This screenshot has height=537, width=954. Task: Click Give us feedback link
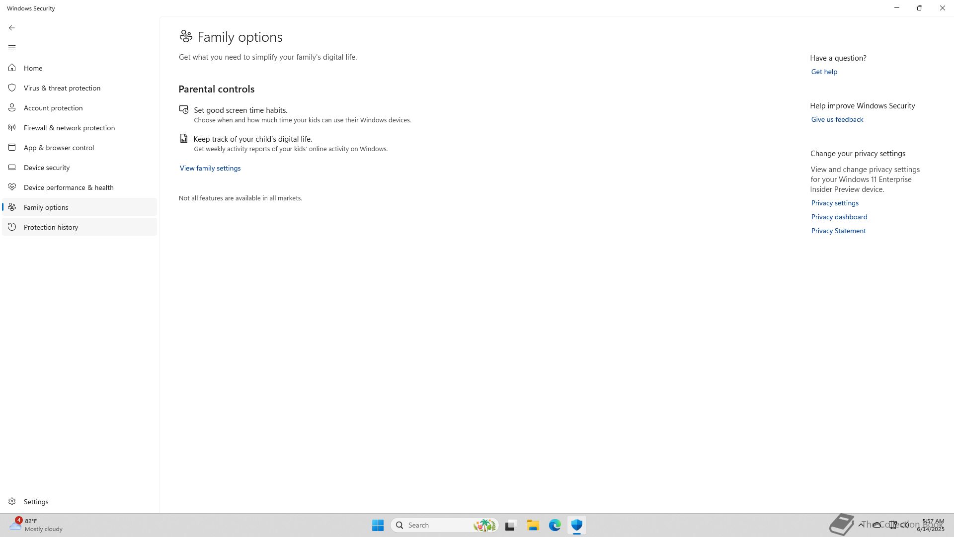click(837, 120)
